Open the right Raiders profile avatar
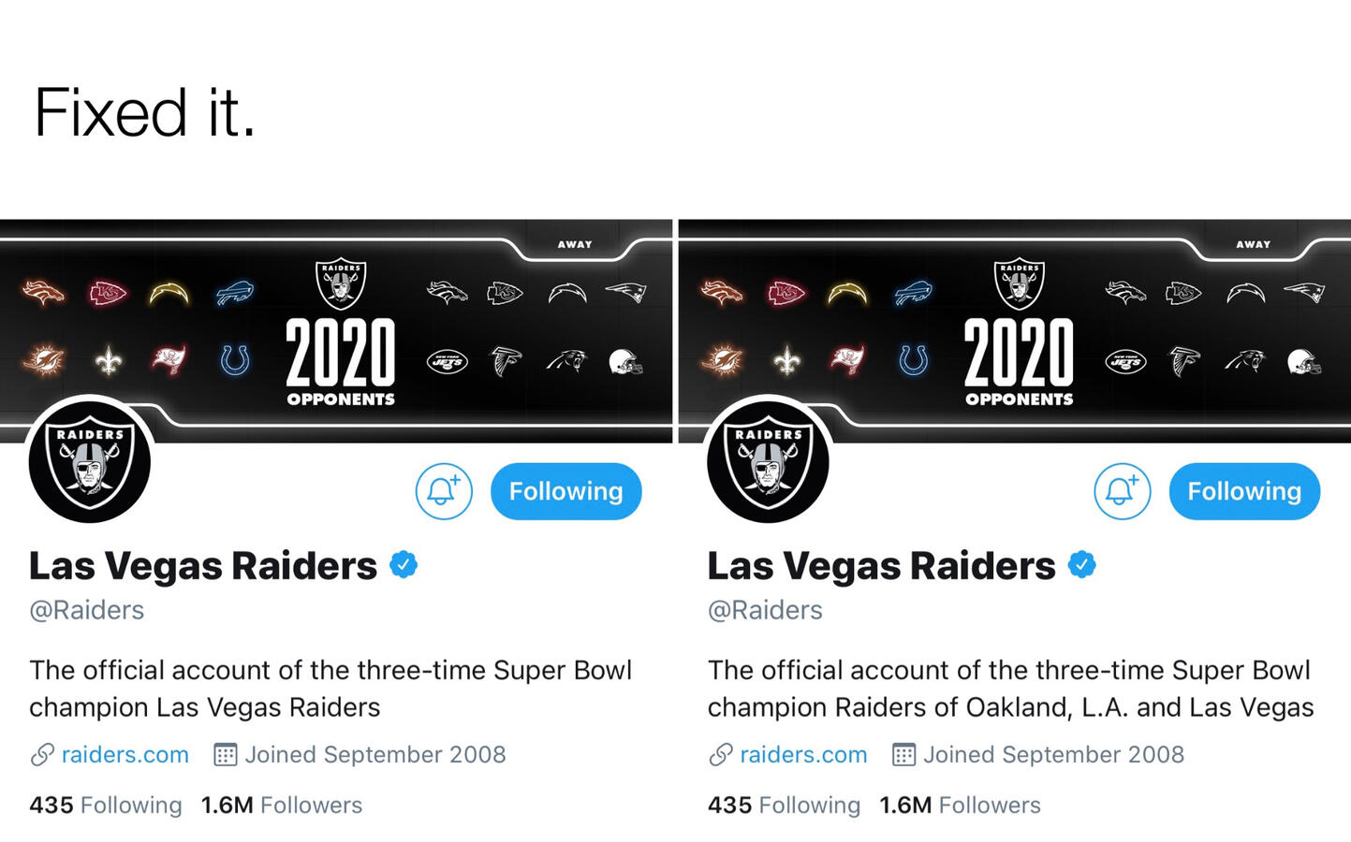Image resolution: width=1351 pixels, height=842 pixels. click(768, 460)
